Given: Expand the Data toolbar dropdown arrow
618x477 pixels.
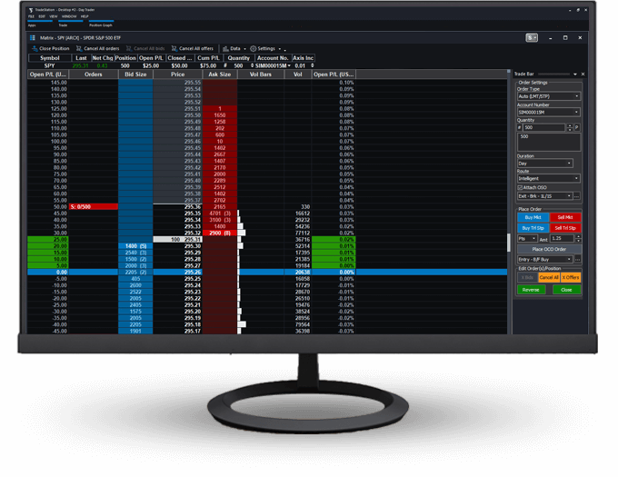Looking at the screenshot, I should click(x=244, y=49).
